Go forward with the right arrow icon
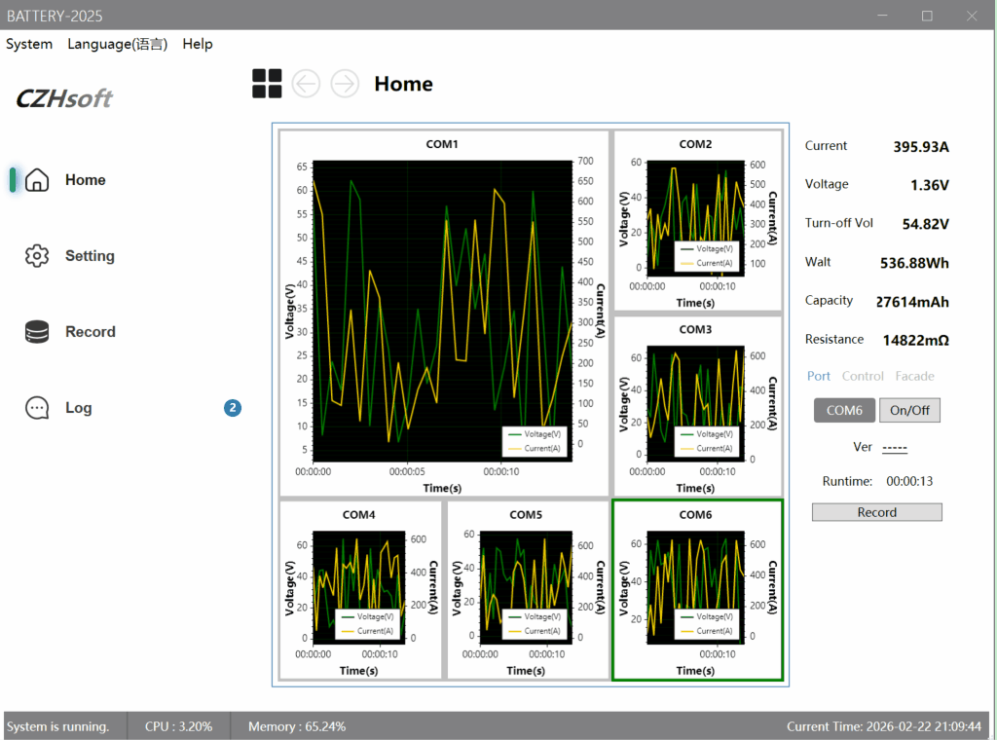997x740 pixels. [345, 84]
